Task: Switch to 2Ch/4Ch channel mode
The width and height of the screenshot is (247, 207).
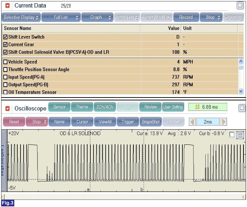Action: [105, 107]
